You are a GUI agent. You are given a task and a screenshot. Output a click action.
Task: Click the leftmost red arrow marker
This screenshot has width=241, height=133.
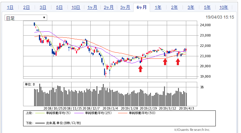click(140, 69)
